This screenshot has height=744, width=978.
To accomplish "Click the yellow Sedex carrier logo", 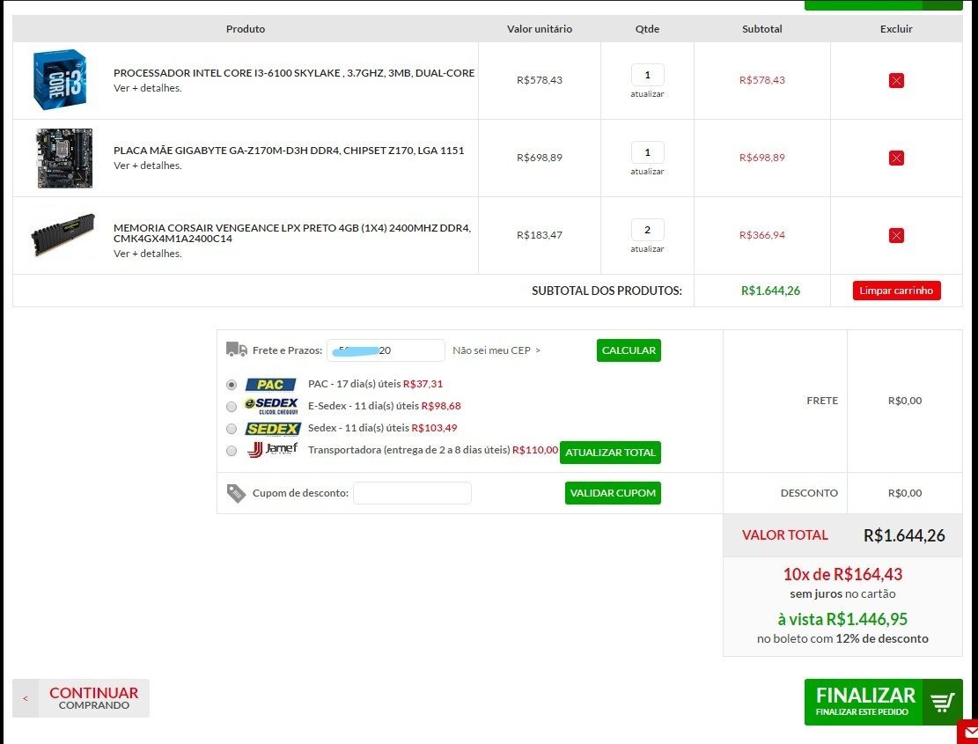I will pyautogui.click(x=273, y=429).
